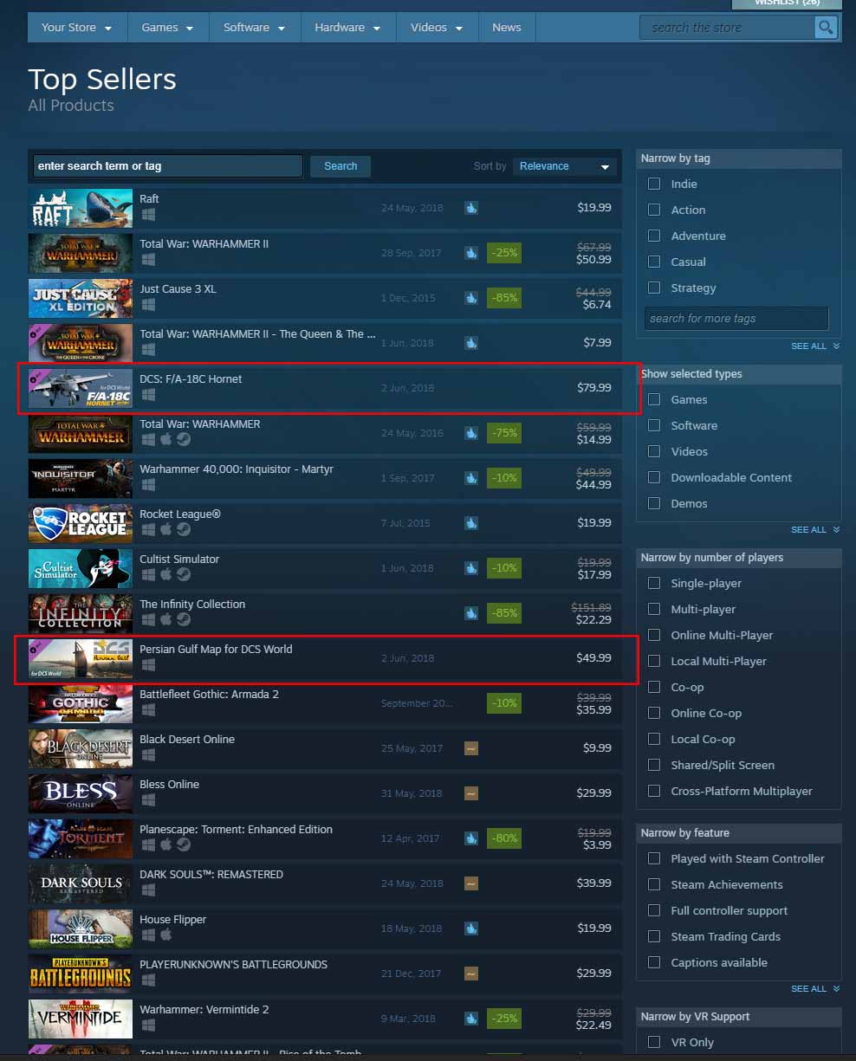
Task: Open the News tab
Action: (x=506, y=28)
